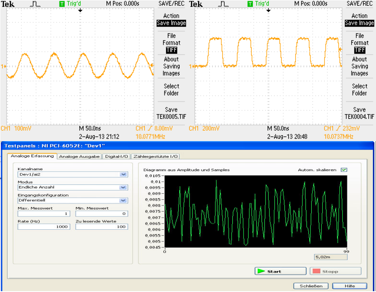Viewport: 376px width, 292px height.
Task: Click the red Stopp square icon
Action: pyautogui.click(x=316, y=271)
